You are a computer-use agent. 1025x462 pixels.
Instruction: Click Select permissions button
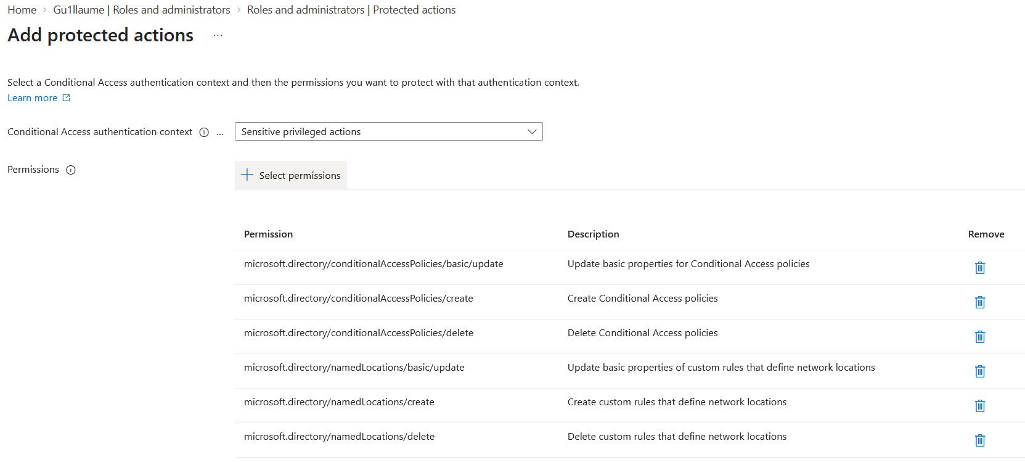tap(291, 175)
